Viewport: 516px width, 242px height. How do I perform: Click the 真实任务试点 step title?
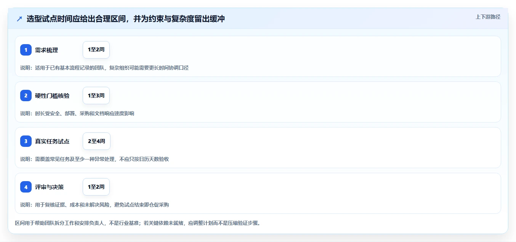52,141
